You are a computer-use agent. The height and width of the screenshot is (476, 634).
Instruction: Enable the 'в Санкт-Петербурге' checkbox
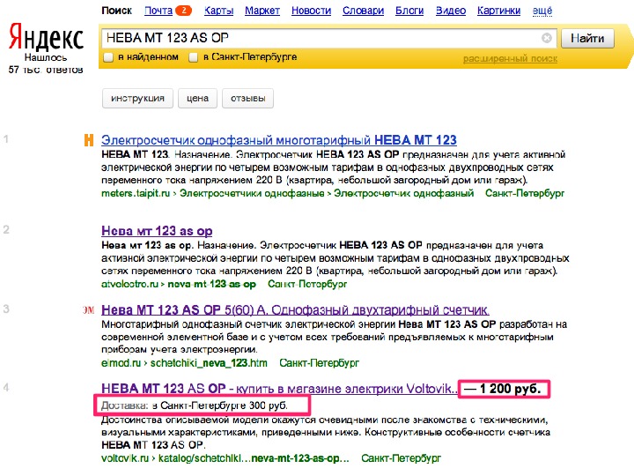point(193,57)
